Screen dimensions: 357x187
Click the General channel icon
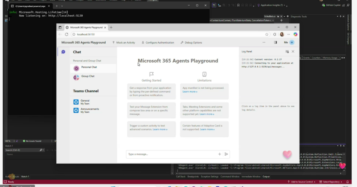pos(76,102)
